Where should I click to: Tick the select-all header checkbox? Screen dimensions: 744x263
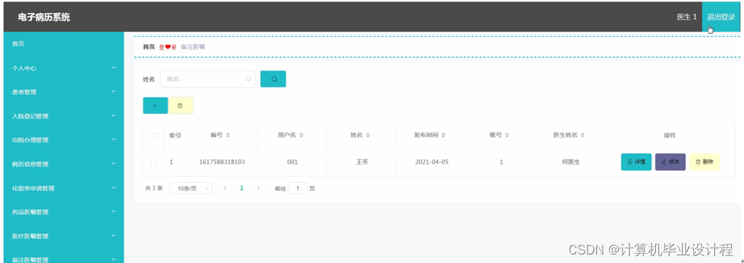(153, 136)
